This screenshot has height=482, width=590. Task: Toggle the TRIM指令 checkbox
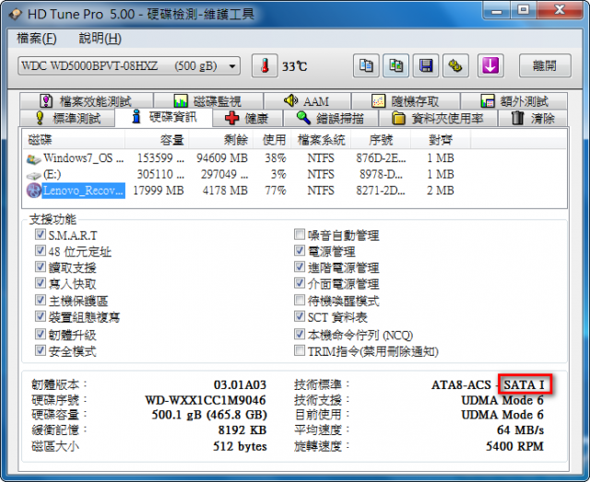coord(300,350)
